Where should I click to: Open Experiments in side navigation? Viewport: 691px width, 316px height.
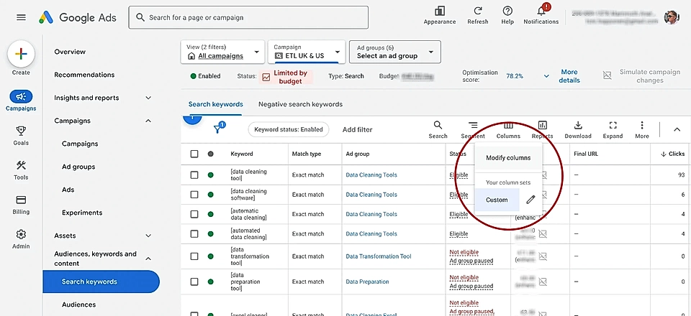point(82,213)
